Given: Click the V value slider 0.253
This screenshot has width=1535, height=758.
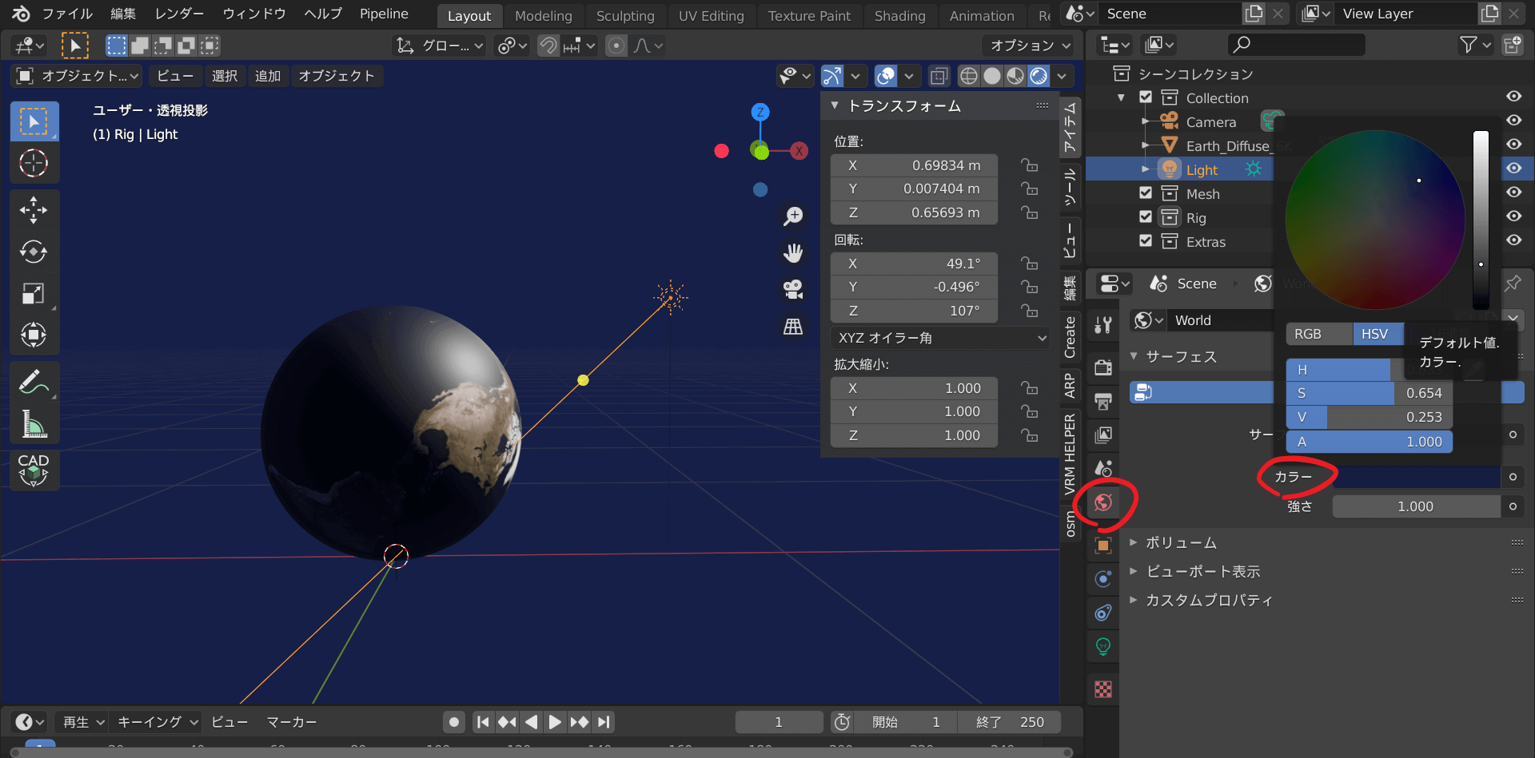Looking at the screenshot, I should click(1370, 417).
